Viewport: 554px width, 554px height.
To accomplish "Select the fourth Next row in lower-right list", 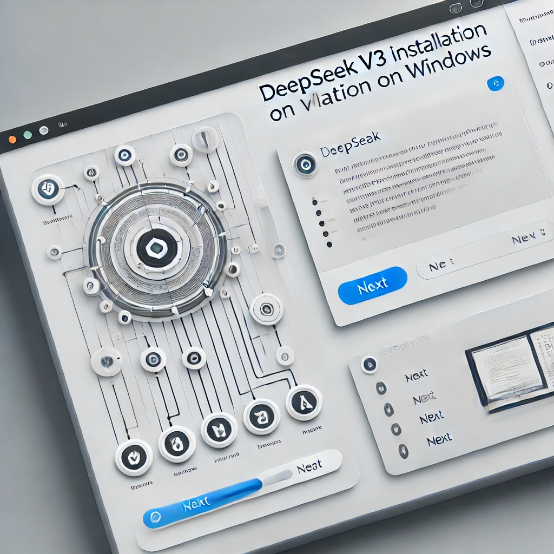I will [x=439, y=440].
